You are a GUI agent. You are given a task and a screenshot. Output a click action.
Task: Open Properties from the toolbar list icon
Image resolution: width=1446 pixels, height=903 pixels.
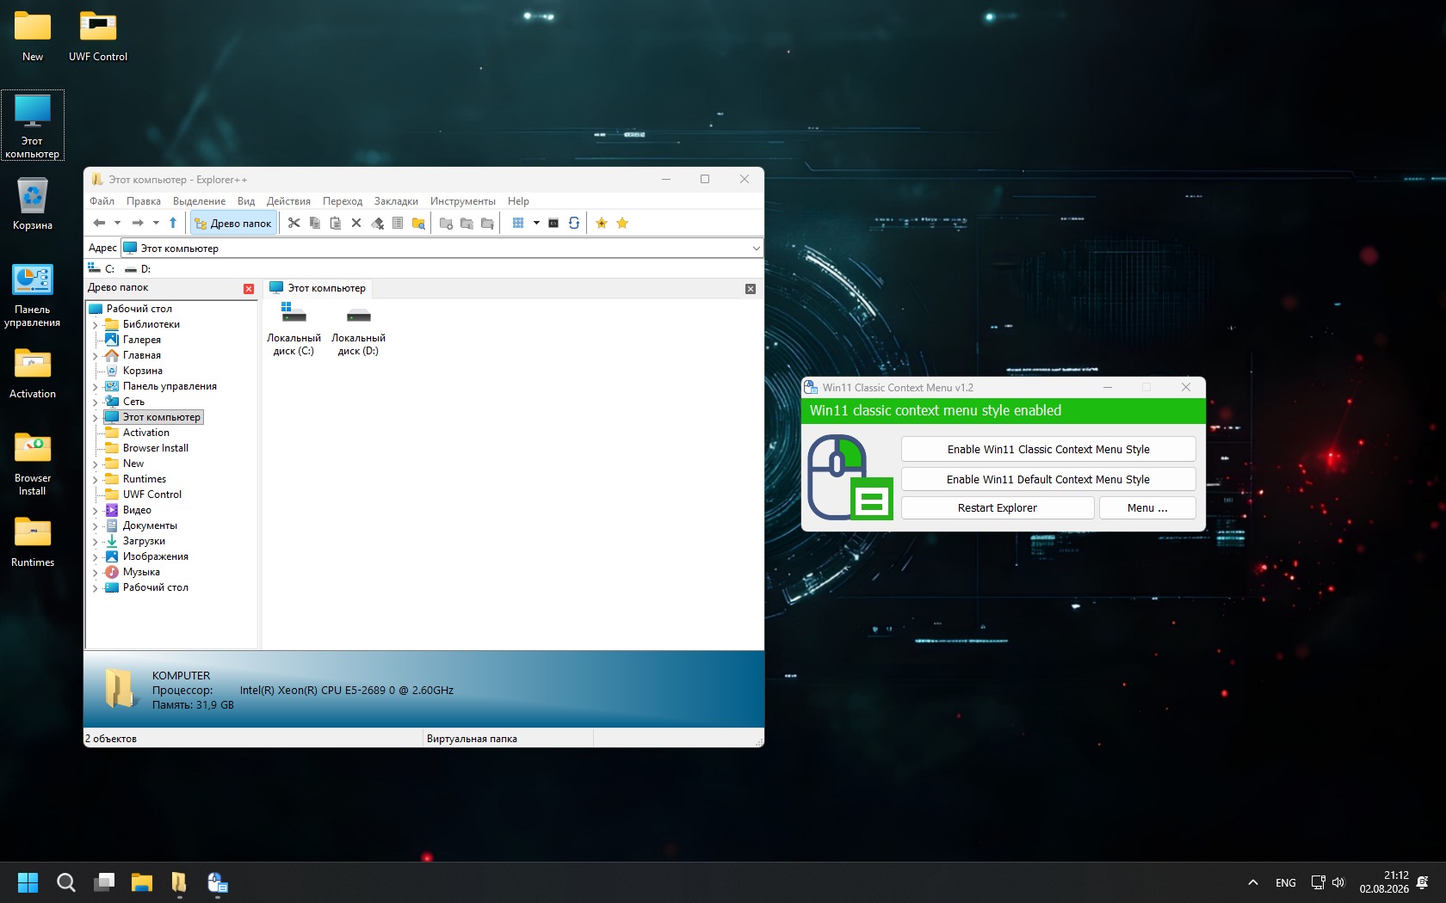click(x=398, y=223)
